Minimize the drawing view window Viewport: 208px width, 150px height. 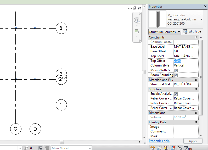(x=130, y=8)
